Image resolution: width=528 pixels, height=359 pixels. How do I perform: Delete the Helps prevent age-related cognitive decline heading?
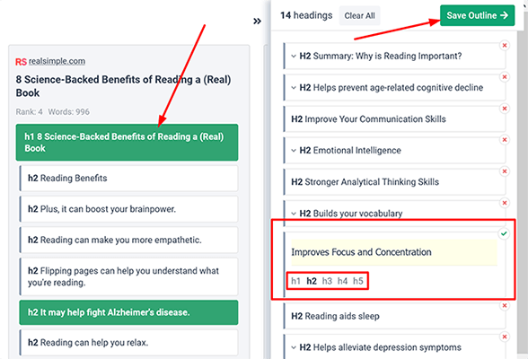click(505, 77)
